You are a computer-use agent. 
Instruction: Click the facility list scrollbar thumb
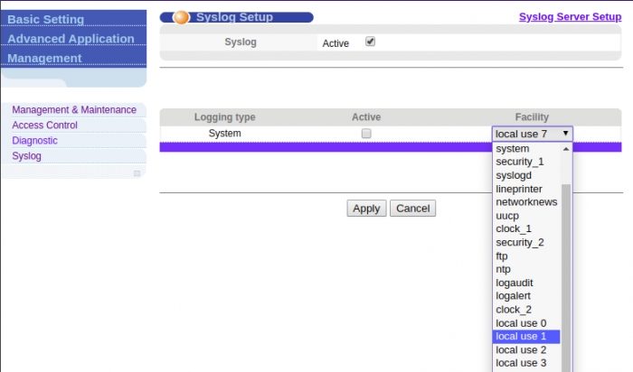(x=566, y=278)
